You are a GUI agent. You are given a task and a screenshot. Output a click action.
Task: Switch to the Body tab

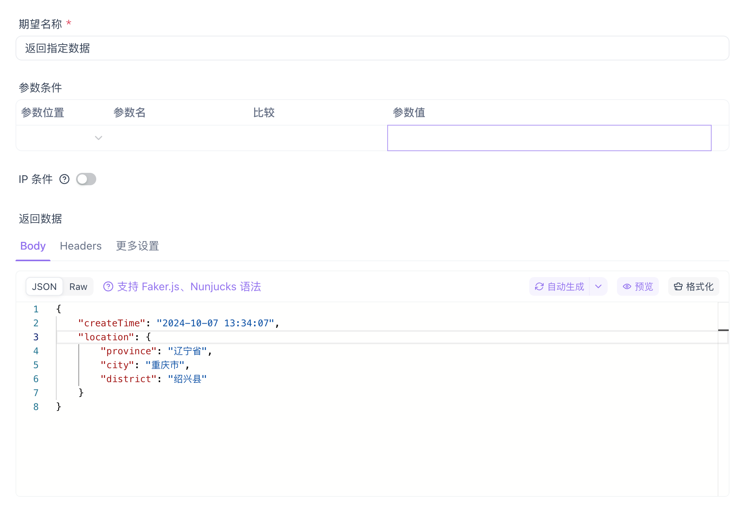click(33, 246)
